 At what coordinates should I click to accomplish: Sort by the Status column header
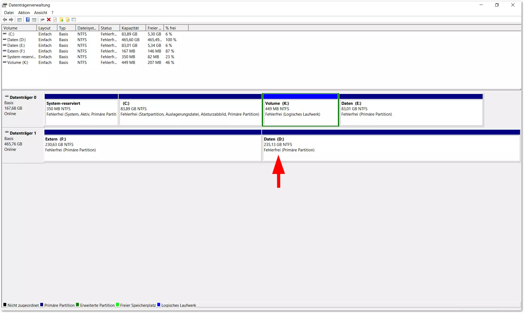(109, 28)
